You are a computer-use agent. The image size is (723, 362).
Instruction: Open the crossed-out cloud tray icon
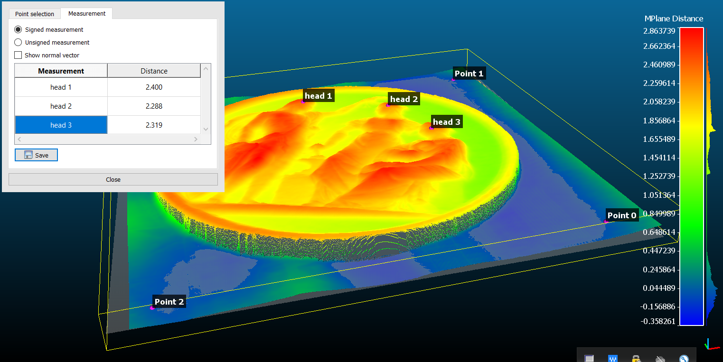[660, 359]
